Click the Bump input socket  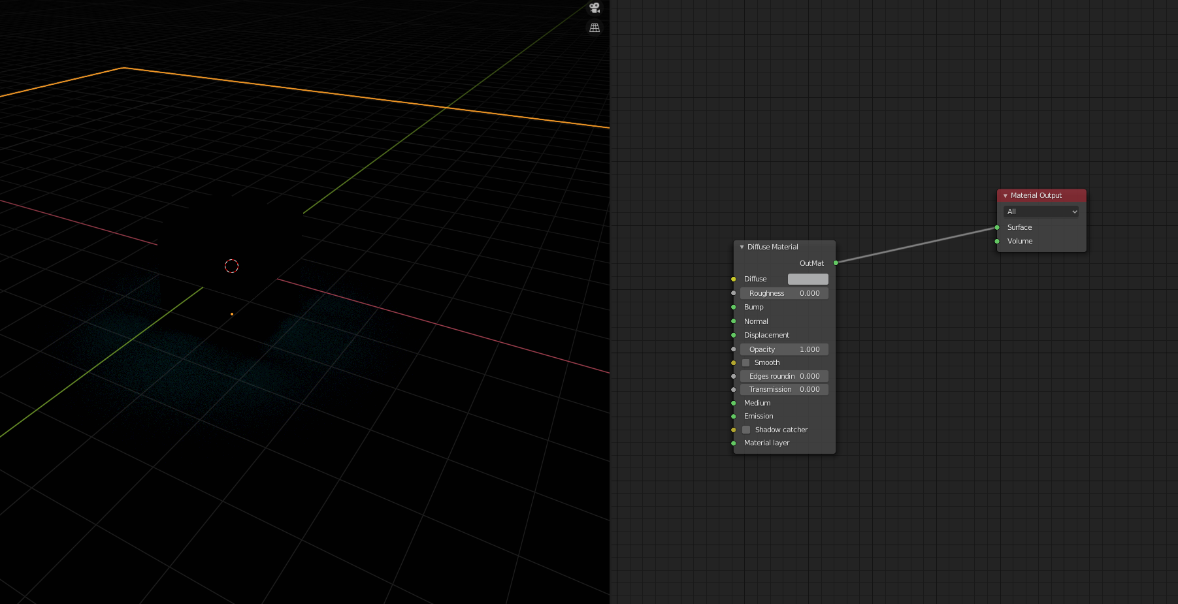[734, 307]
